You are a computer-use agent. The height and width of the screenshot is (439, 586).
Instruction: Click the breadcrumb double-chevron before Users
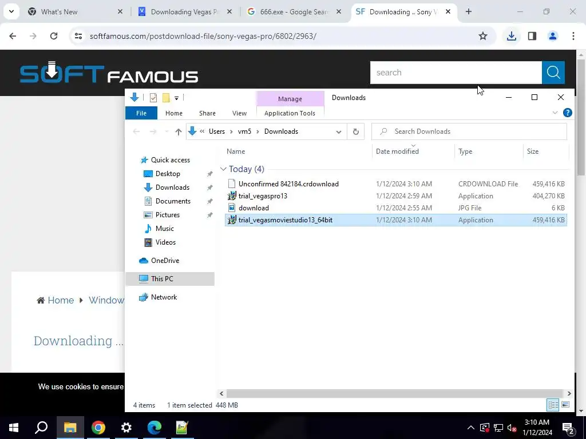[x=202, y=131]
